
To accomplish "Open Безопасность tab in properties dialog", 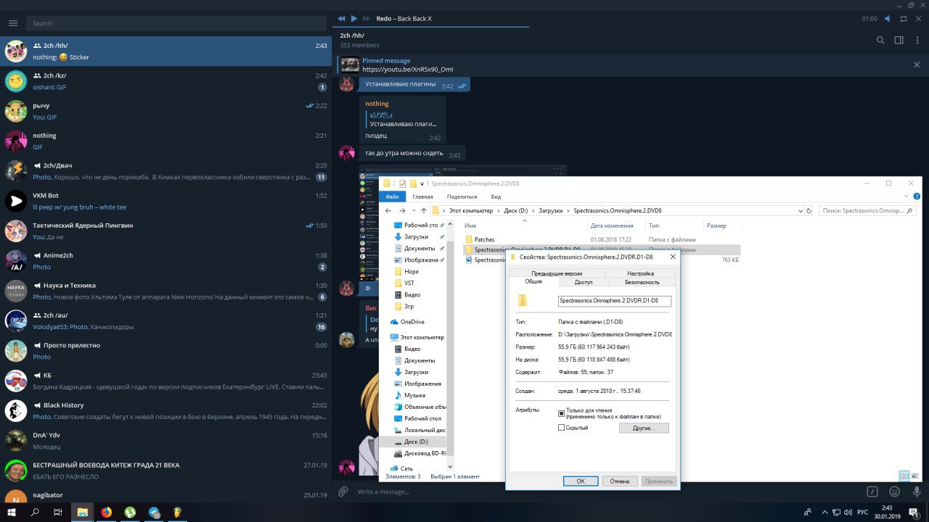I will click(x=642, y=281).
